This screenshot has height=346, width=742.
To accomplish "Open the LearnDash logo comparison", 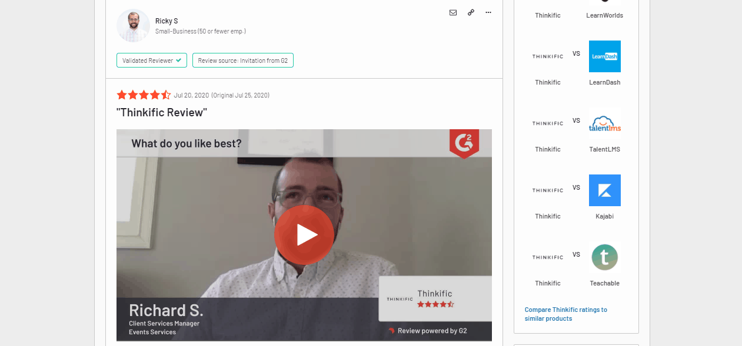I will [x=605, y=56].
